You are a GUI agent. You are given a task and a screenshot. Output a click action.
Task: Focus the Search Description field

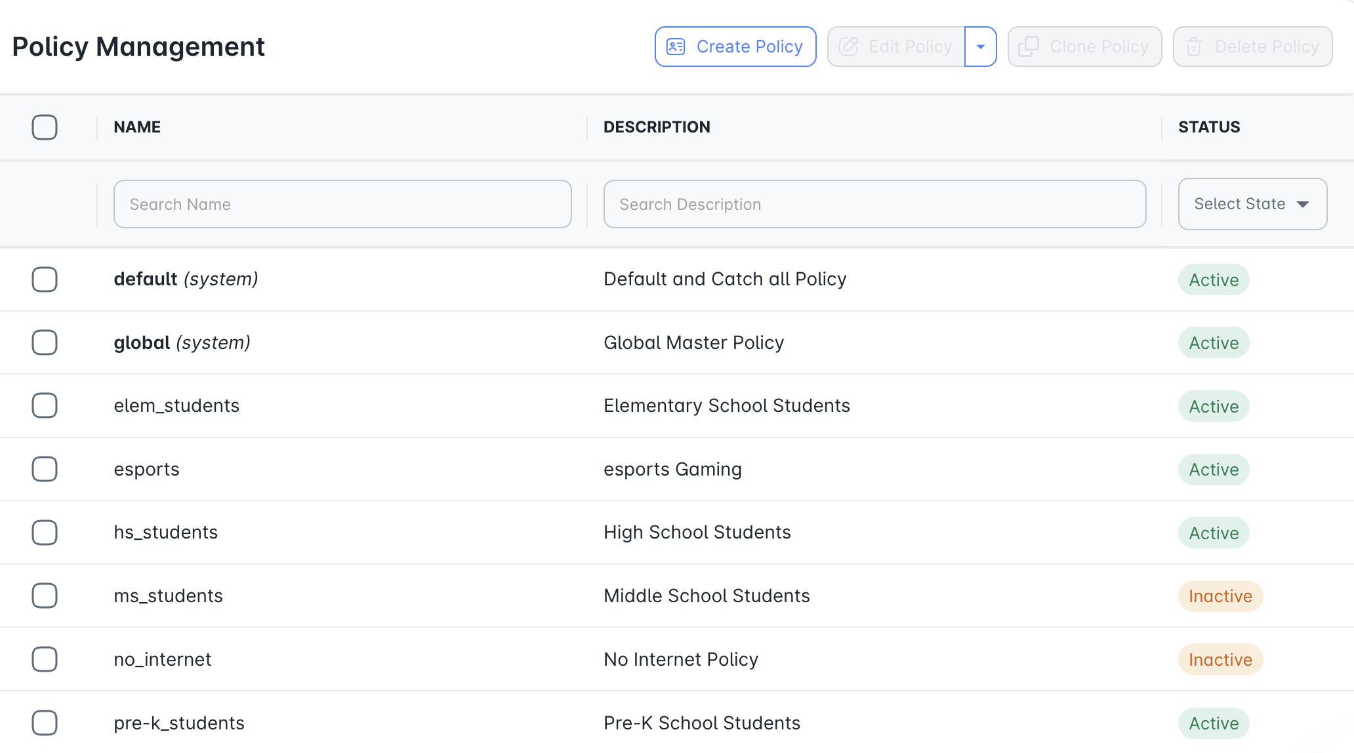click(x=874, y=204)
